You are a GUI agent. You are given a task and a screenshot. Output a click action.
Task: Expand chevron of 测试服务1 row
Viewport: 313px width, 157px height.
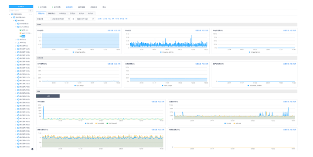click(16, 46)
